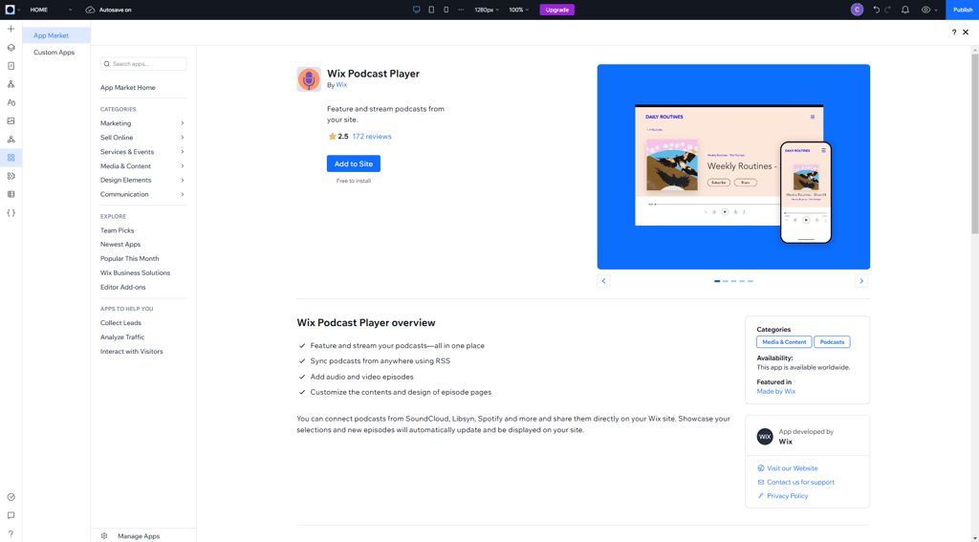Viewport: 979px width, 542px height.
Task: Click the Podcasts category tag
Action: [x=833, y=342]
